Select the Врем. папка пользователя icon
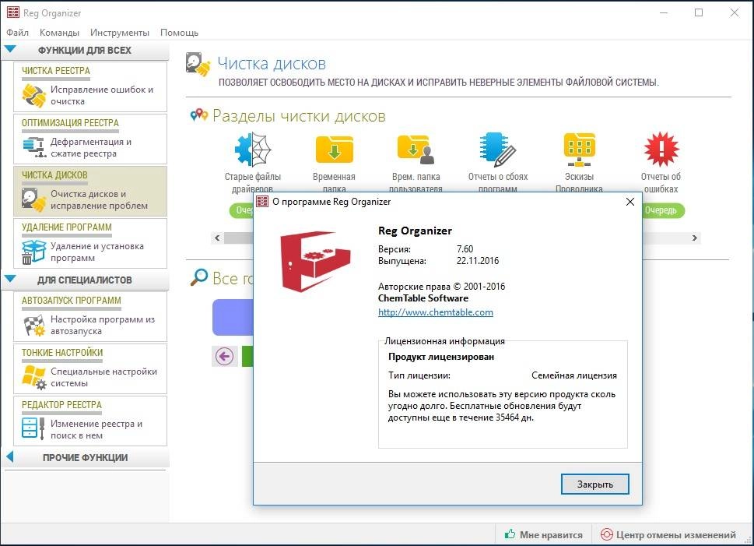 [x=416, y=150]
